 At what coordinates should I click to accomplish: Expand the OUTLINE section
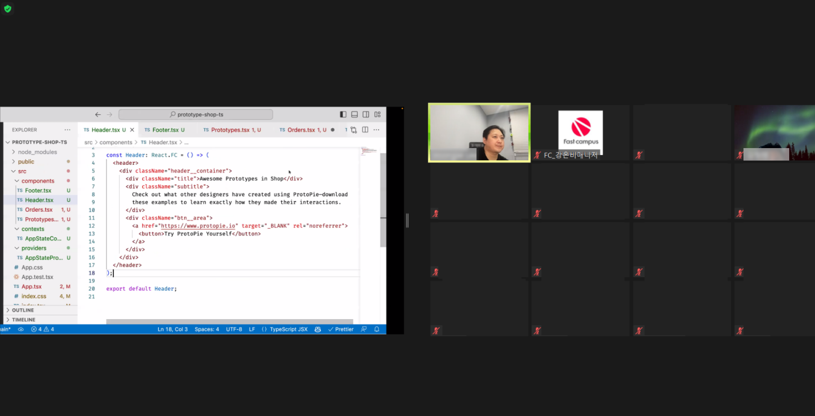23,310
